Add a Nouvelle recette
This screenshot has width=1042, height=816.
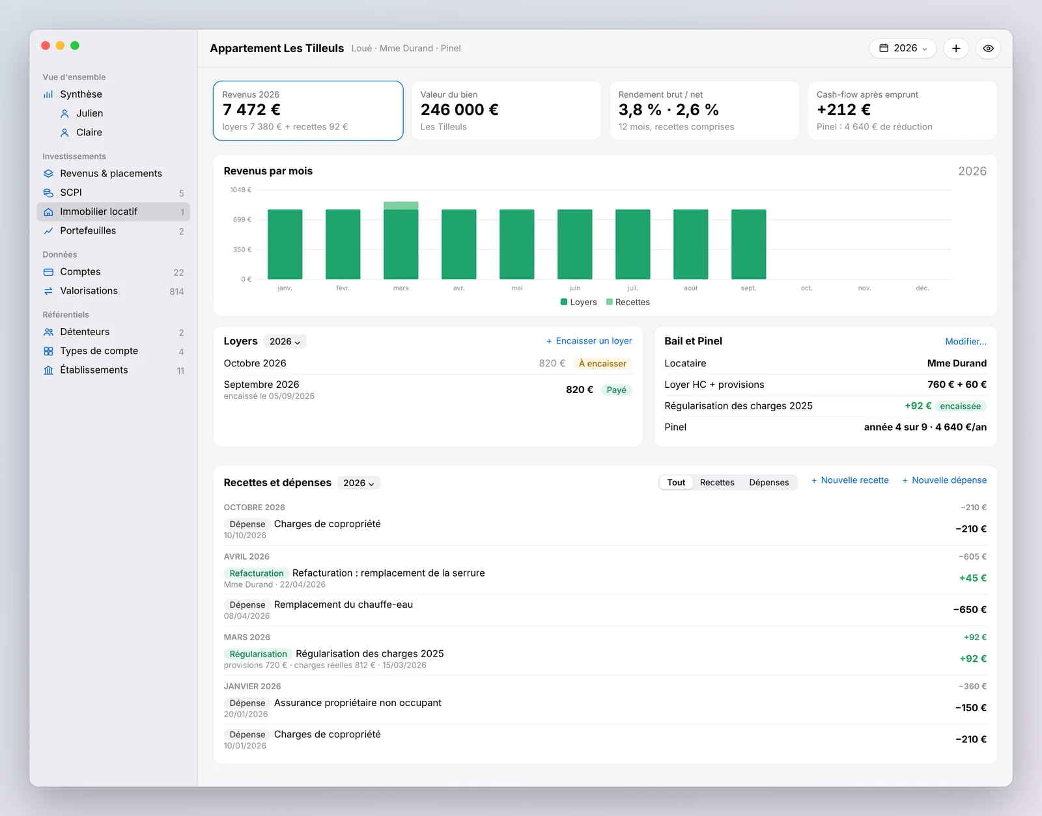pos(850,480)
